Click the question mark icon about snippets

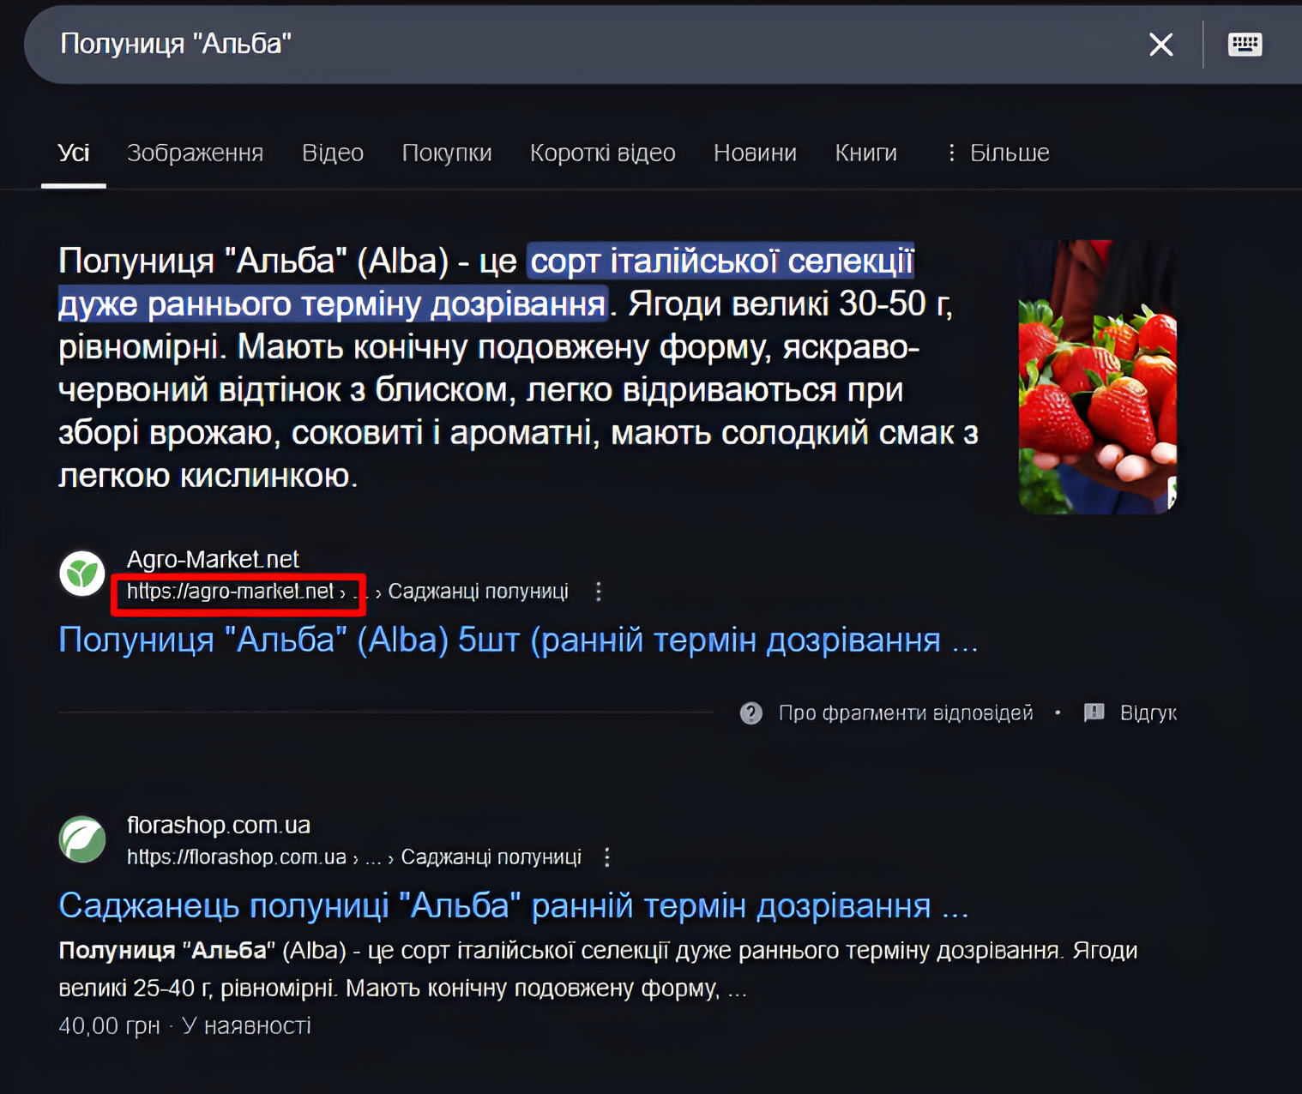coord(751,713)
